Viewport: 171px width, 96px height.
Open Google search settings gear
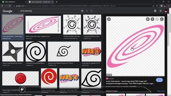pyautogui.click(x=155, y=11)
